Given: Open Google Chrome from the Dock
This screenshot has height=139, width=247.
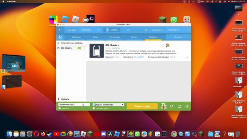Looking at the screenshot, I should (x=174, y=134).
